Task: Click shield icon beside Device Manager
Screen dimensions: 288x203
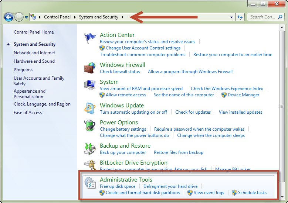Action: tap(224, 95)
